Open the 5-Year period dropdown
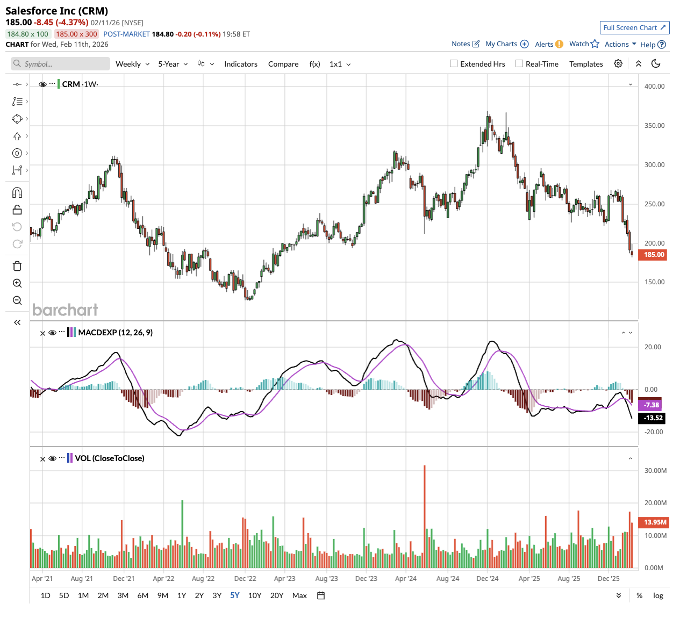This screenshot has width=687, height=618. point(173,64)
